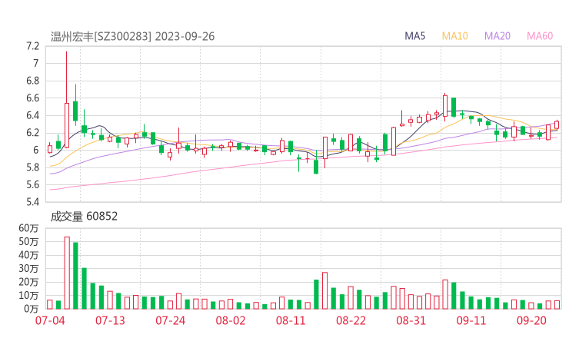Click the last red volume bar at right edge
Image resolution: width=569 pixels, height=338 pixels.
pyautogui.click(x=557, y=305)
